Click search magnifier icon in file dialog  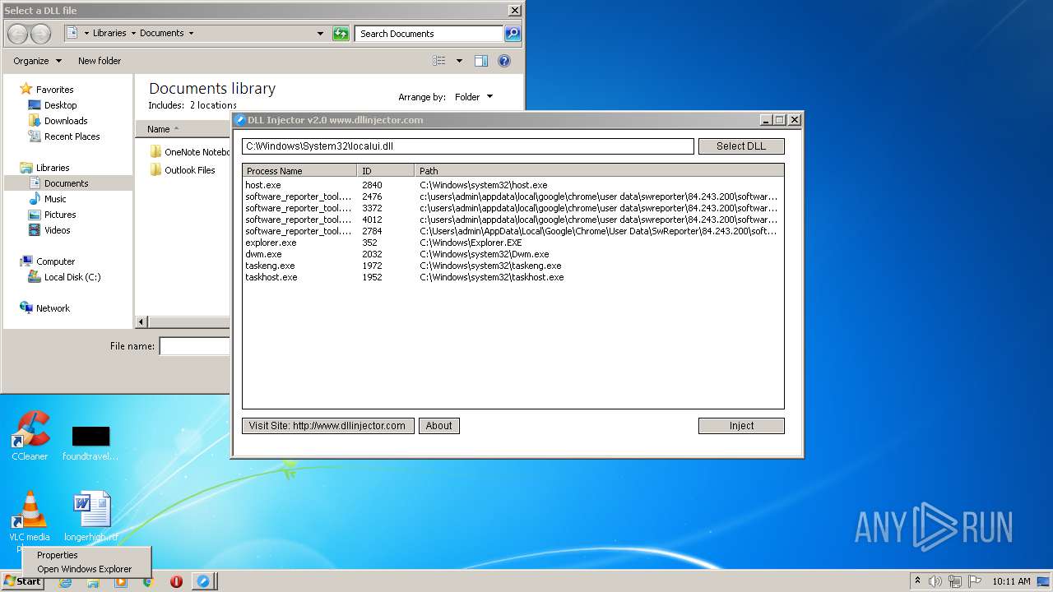point(513,34)
